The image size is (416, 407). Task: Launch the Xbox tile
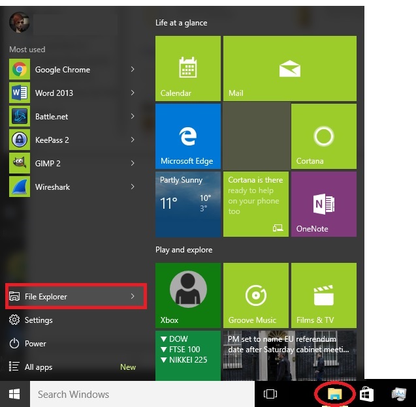[188, 295]
